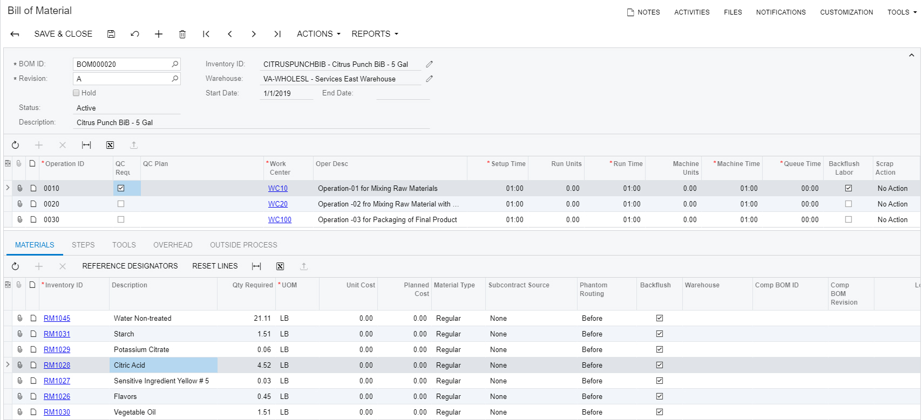Click attachment paperclip for operation 0010
This screenshot has width=923, height=420.
(x=20, y=188)
